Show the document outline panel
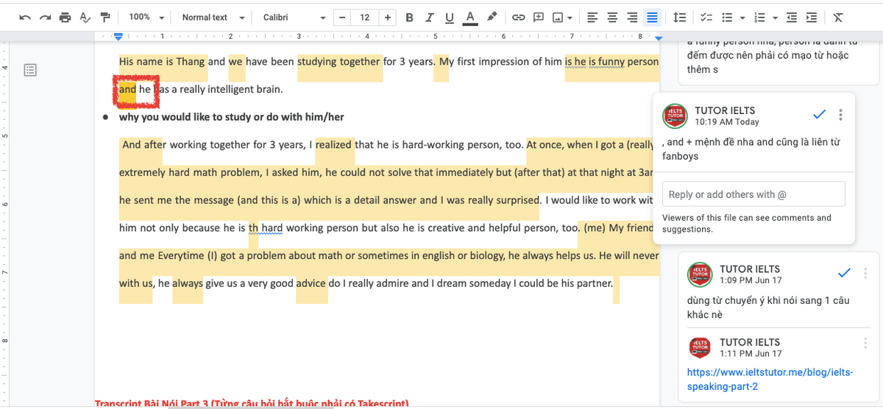Viewport: 883px width, 409px height. [x=29, y=70]
